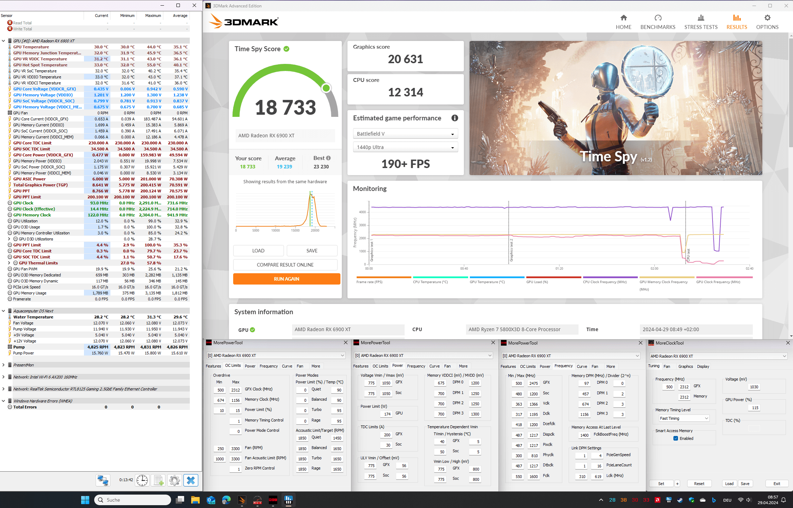Switch to Features tab in third MorePowerTool
Image resolution: width=793 pixels, height=508 pixels.
[x=508, y=366]
